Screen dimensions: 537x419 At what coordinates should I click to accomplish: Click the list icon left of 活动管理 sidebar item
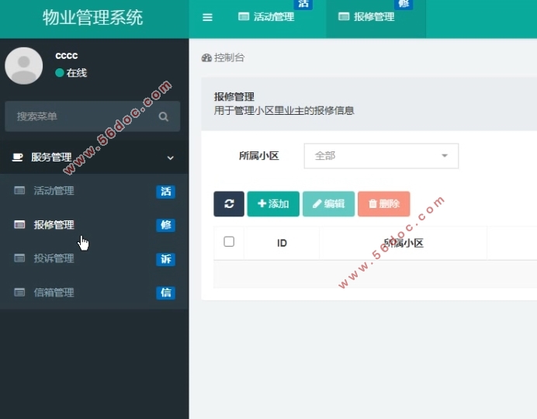pos(19,190)
